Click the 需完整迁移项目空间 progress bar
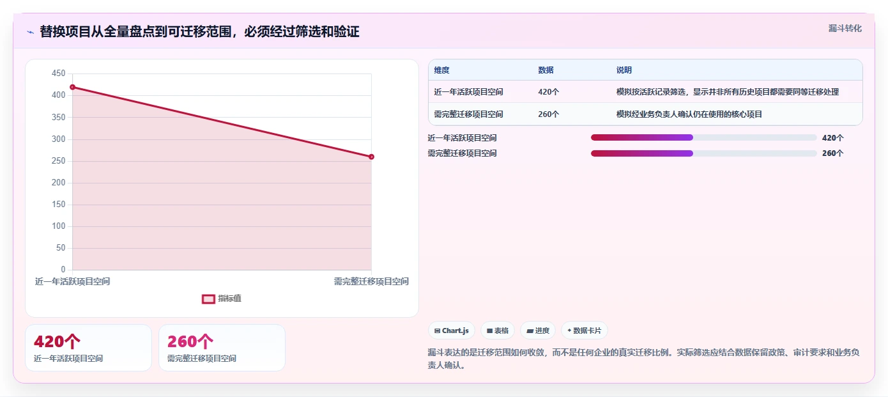This screenshot has width=888, height=397. pyautogui.click(x=704, y=153)
